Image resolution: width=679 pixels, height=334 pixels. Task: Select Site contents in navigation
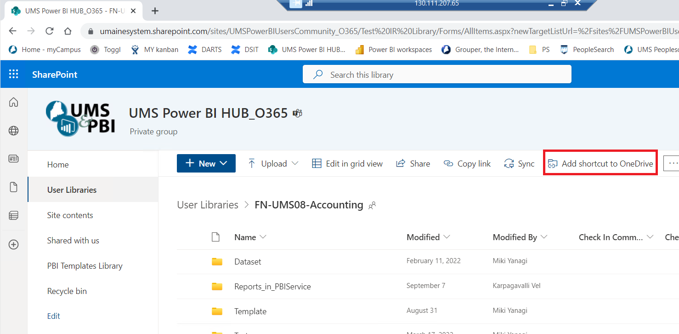70,215
